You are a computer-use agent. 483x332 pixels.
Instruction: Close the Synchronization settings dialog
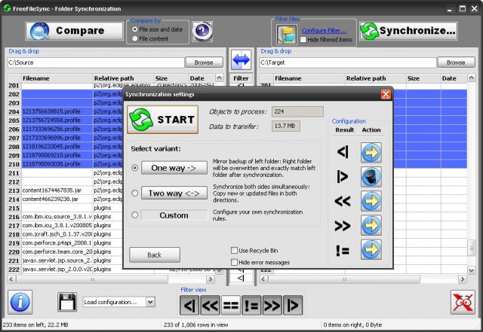pyautogui.click(x=386, y=94)
